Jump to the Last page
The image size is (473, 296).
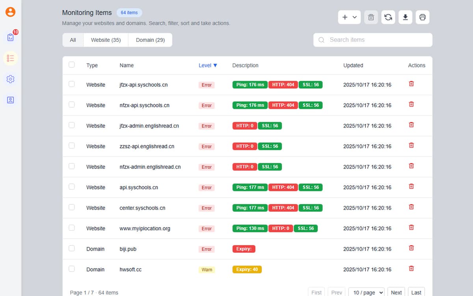click(x=416, y=292)
